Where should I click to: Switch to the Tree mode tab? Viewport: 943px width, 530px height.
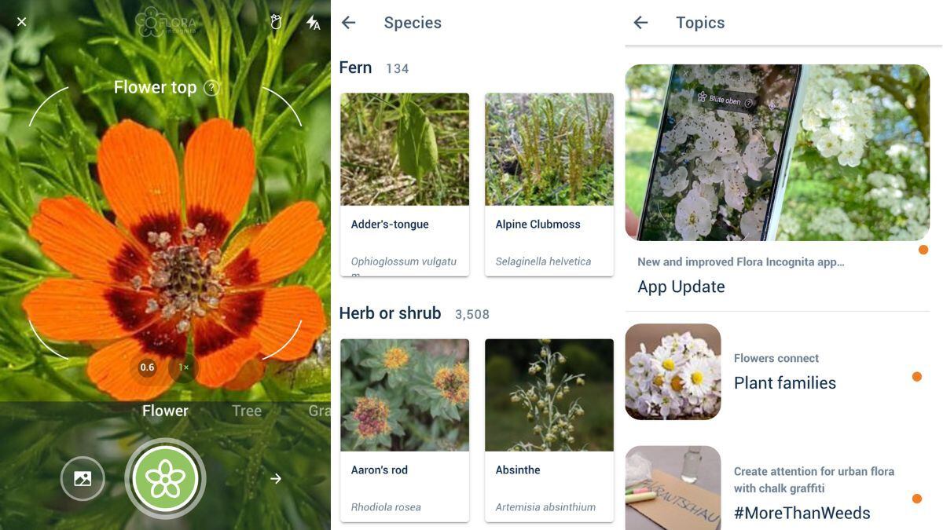pos(247,411)
